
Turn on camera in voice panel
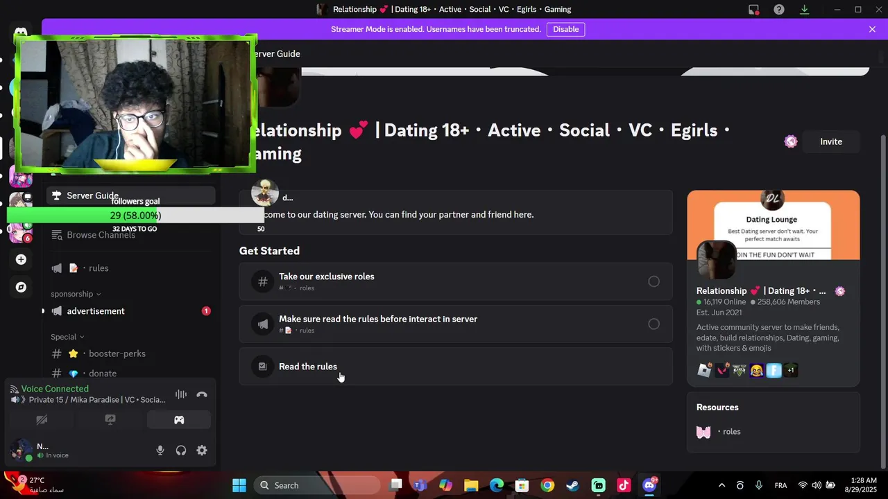pos(42,420)
